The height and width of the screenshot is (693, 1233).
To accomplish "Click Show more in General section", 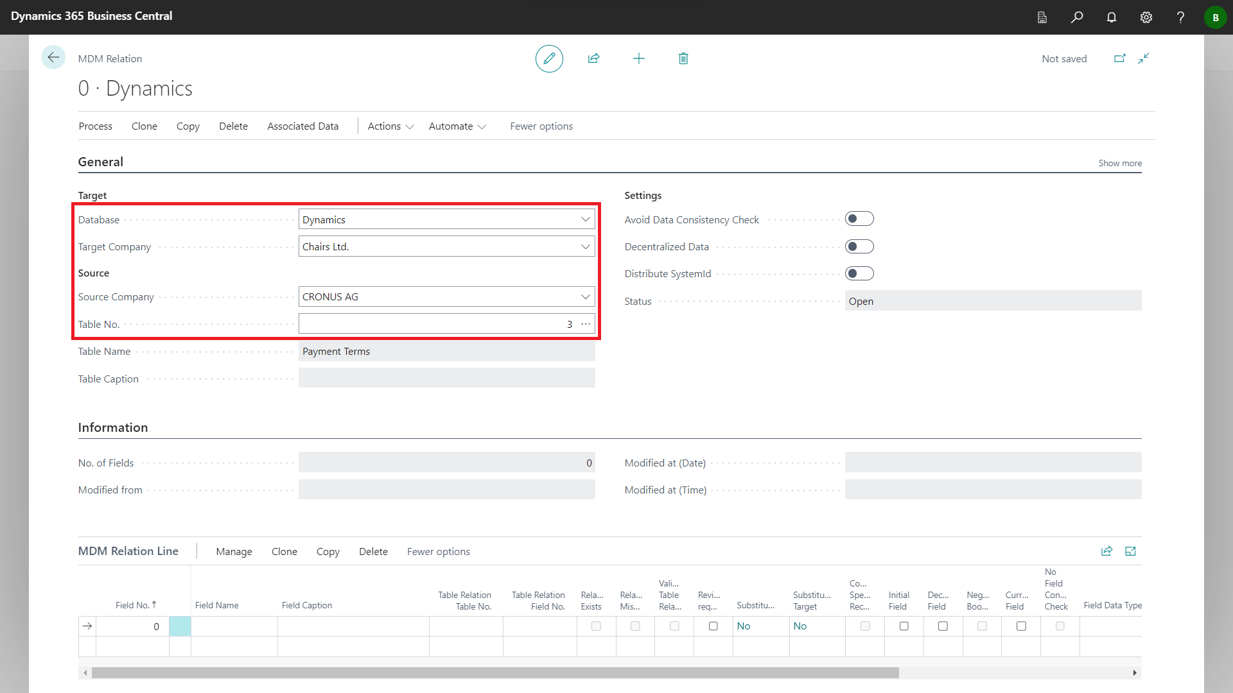I will click(1120, 163).
